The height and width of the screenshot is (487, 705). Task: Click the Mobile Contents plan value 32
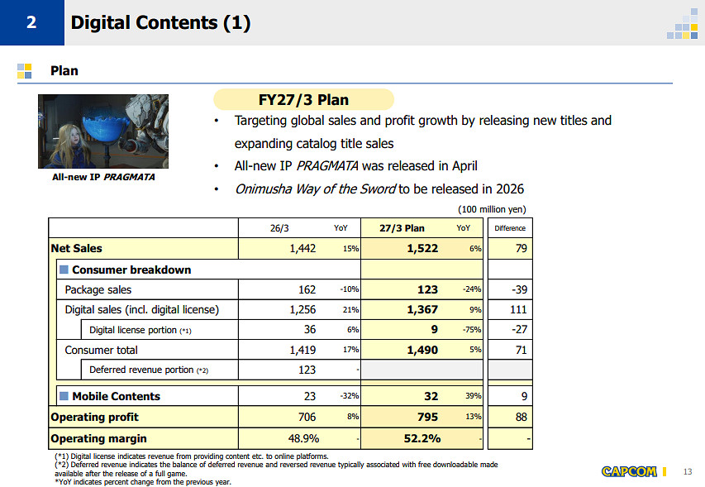431,396
